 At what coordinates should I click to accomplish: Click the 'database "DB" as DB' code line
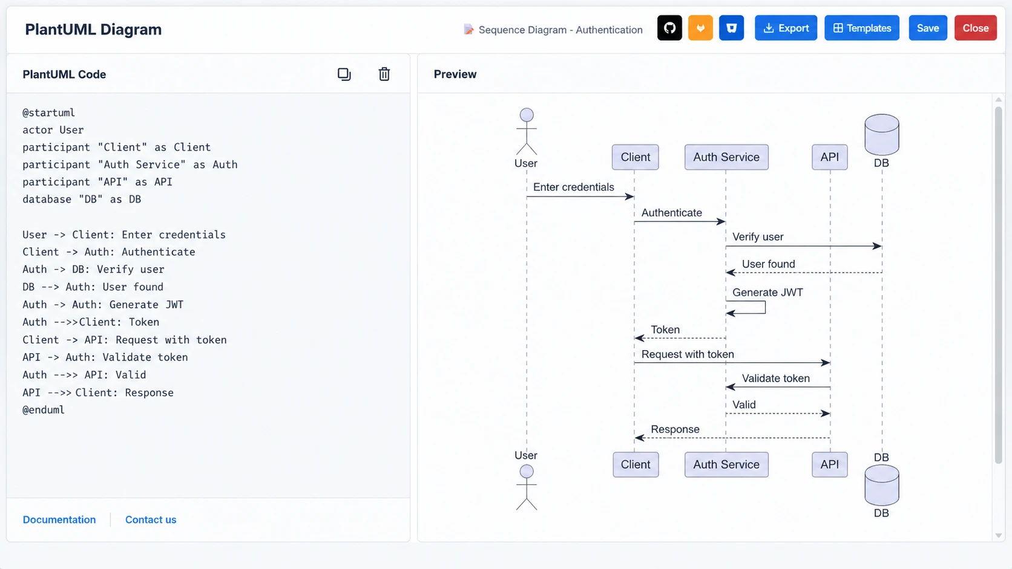click(82, 199)
